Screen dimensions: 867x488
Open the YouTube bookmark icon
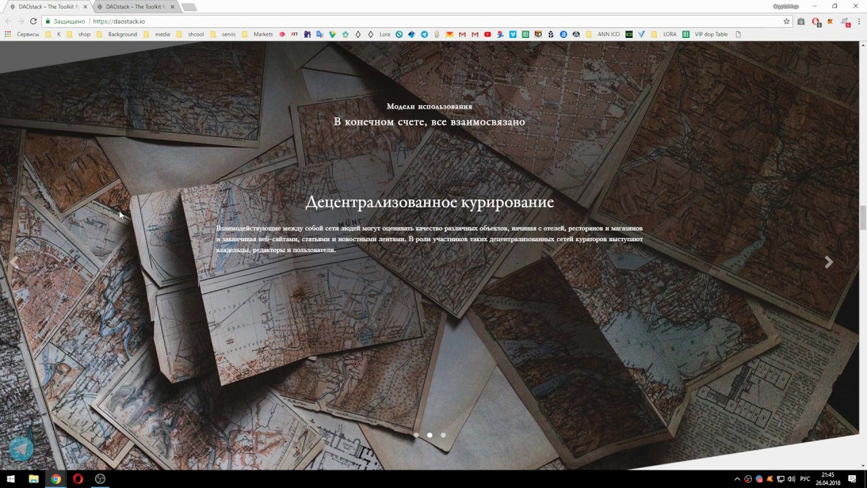click(487, 34)
